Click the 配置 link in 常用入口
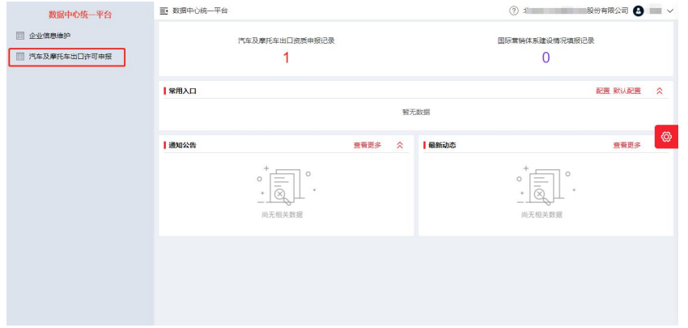Screen dimensions: 688x328 (603, 91)
